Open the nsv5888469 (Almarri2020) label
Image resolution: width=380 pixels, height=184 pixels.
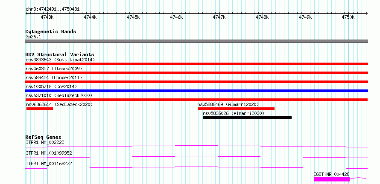(228, 104)
